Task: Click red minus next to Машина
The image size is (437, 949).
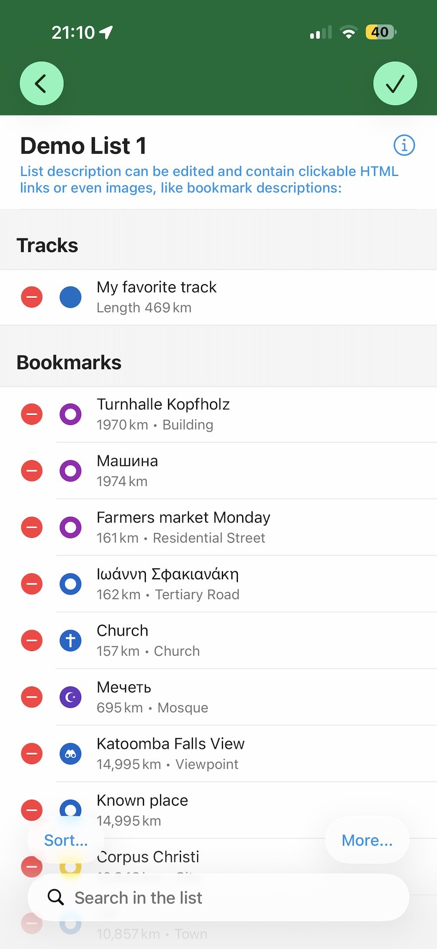Action: point(32,471)
